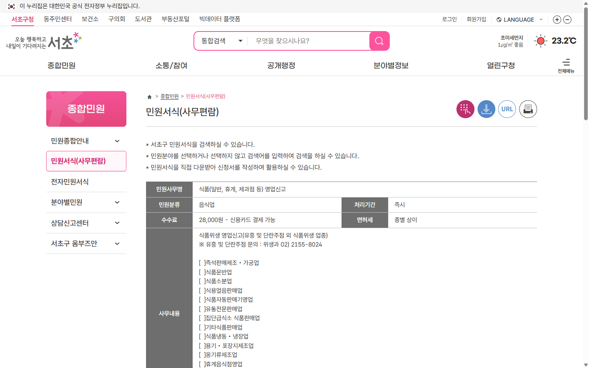The width and height of the screenshot is (589, 368).
Task: Go to 도서관 site link
Action: click(x=143, y=19)
